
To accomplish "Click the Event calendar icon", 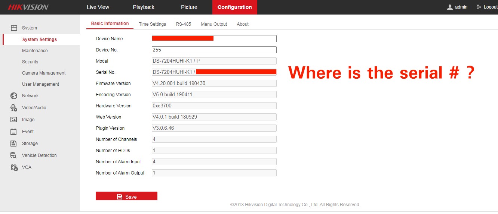I will click(14, 132).
